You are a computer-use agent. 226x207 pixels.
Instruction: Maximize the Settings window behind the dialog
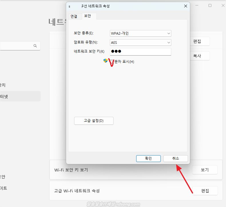click(210, 5)
